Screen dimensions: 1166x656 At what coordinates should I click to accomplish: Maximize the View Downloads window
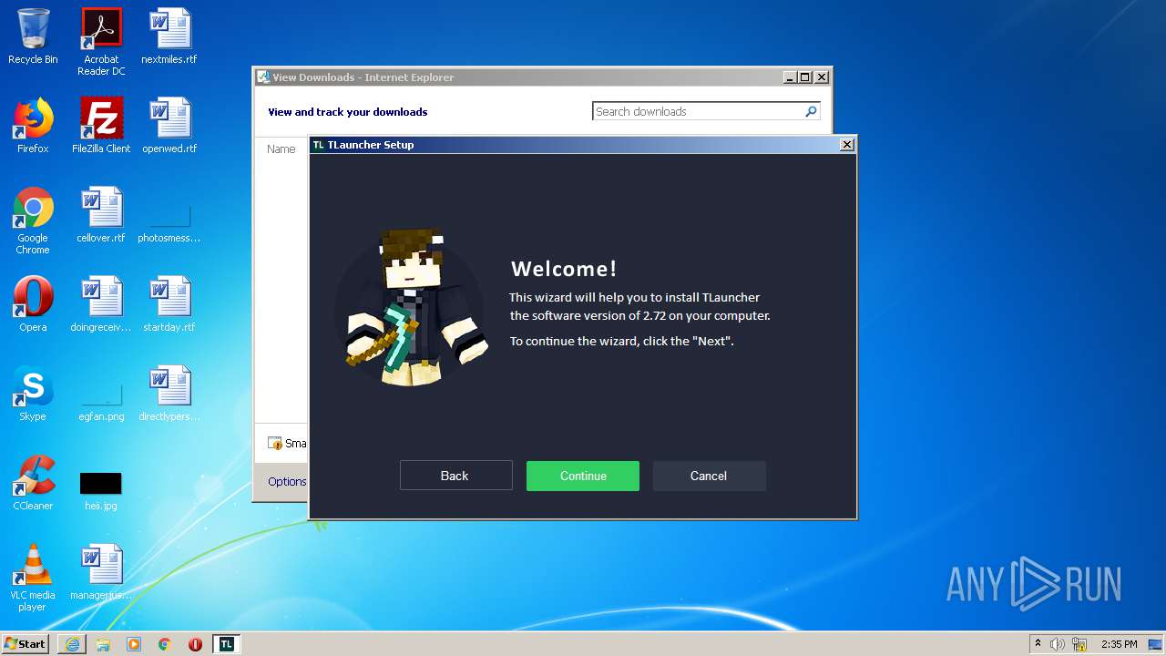[x=805, y=77]
